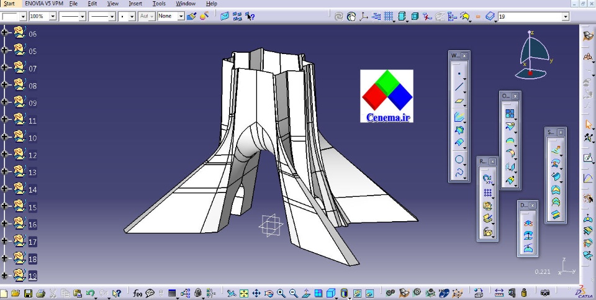Open the None layer dropdown
The image size is (596, 300).
tap(181, 16)
